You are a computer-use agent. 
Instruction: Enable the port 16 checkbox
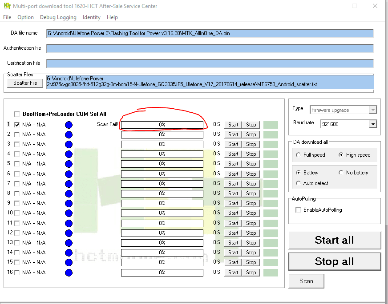17,272
